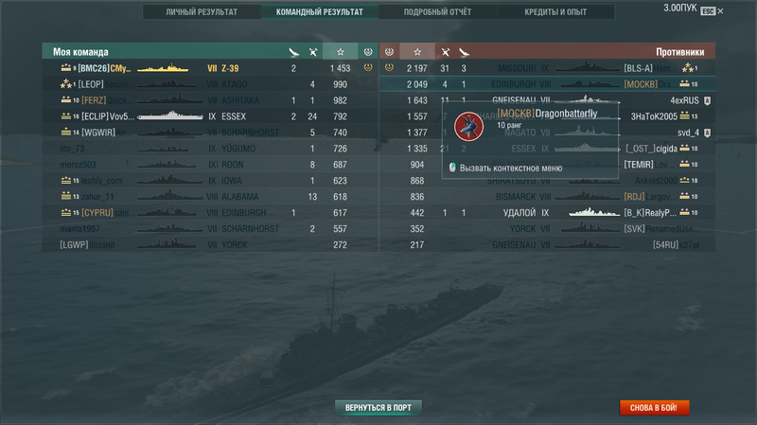Open the Кредиты и опыт tab
The width and height of the screenshot is (757, 425).
click(555, 12)
